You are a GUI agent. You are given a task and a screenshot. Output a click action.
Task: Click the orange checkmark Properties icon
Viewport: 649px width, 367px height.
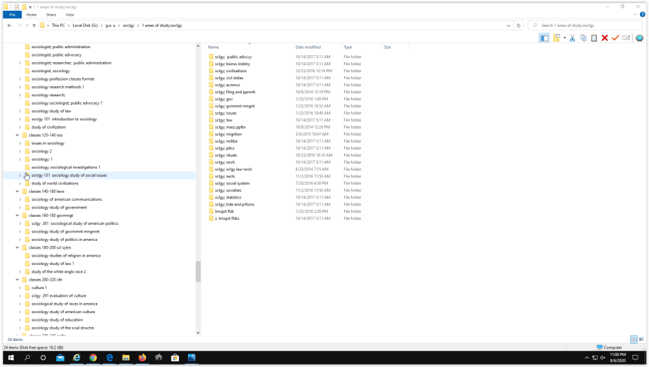coord(615,38)
